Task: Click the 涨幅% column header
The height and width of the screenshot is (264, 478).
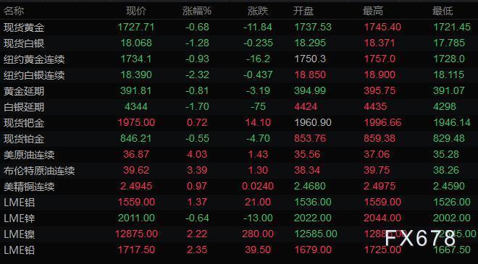Action: (x=197, y=12)
